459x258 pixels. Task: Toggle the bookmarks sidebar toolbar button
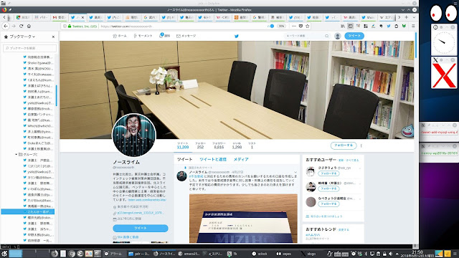pyautogui.click(x=351, y=26)
